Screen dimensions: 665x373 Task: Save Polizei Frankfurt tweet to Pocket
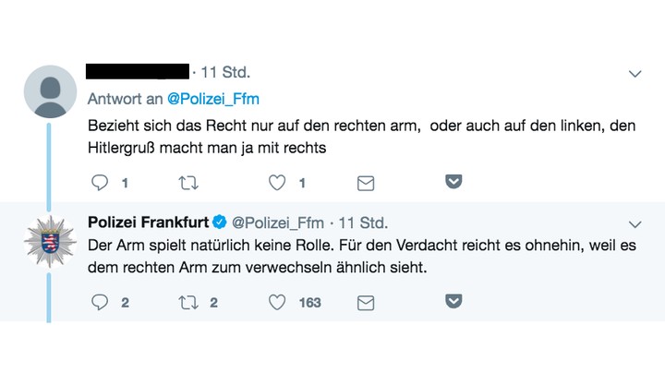click(453, 301)
